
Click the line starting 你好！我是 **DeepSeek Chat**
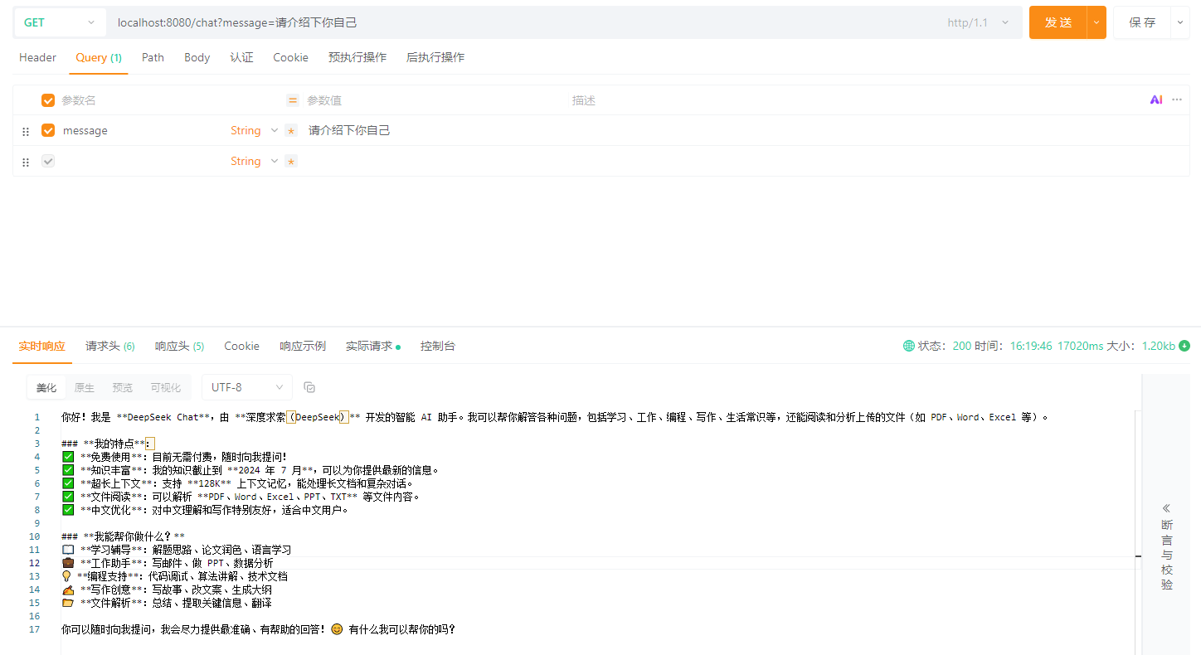pos(555,417)
